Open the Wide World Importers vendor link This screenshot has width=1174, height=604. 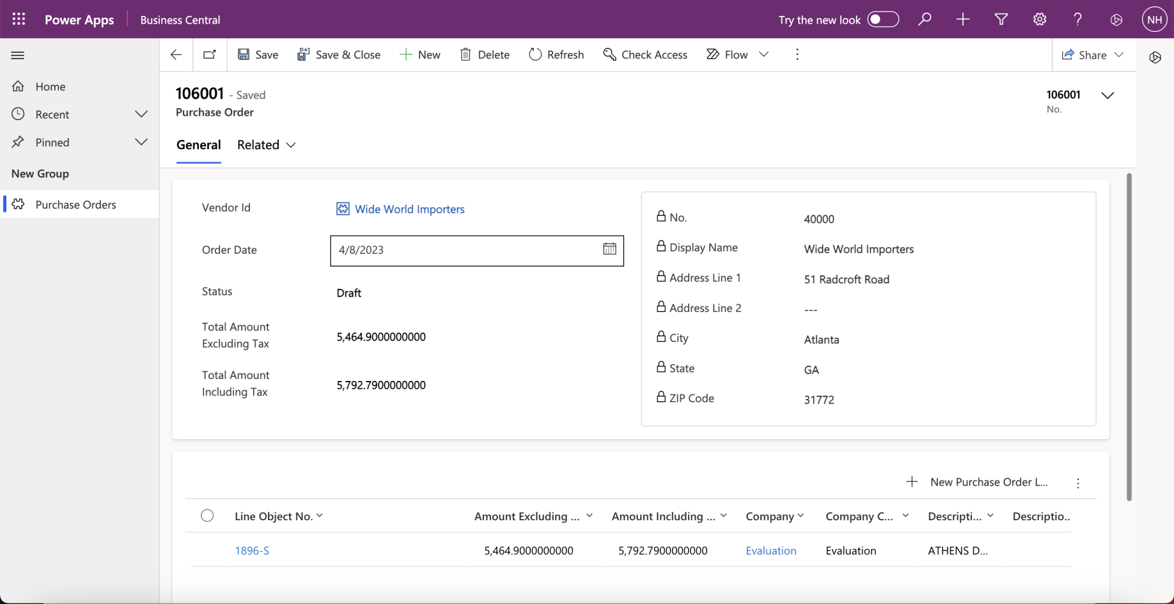pos(409,209)
